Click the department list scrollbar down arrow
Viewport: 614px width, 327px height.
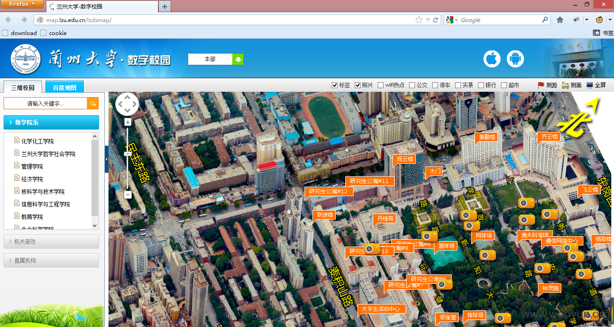(95, 226)
